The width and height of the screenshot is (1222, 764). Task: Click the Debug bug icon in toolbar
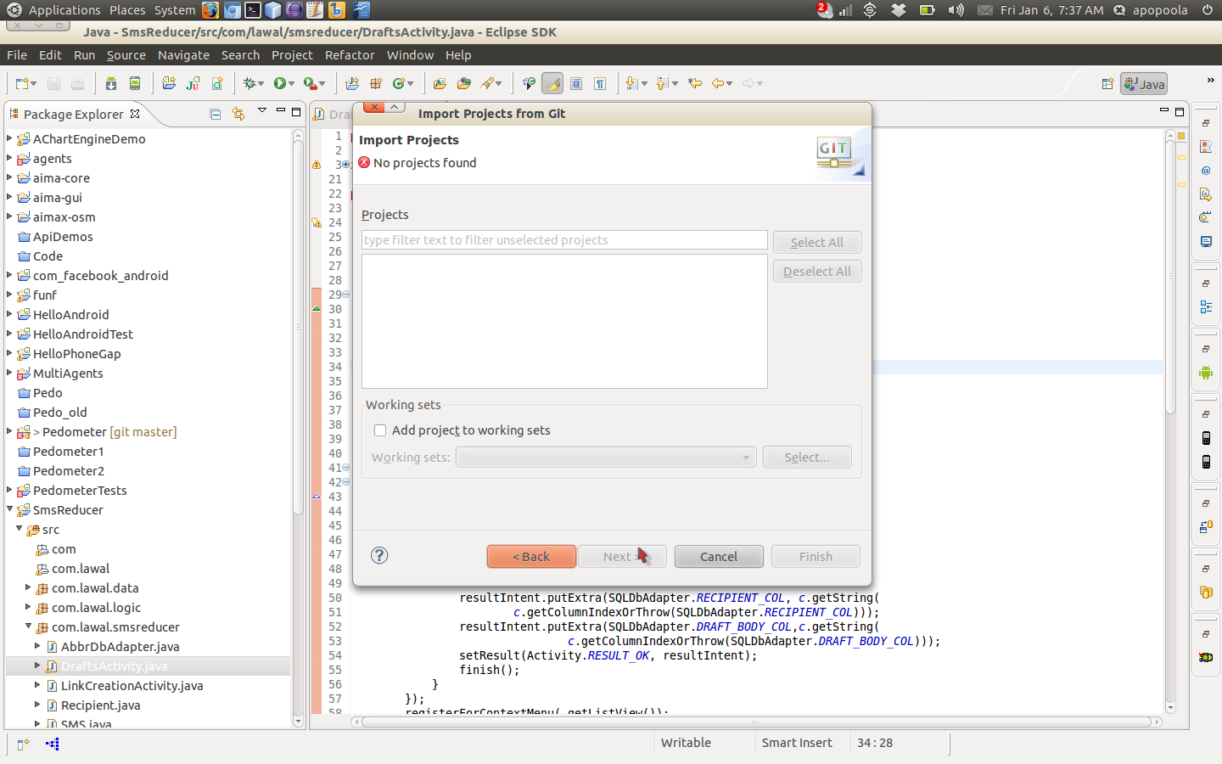pyautogui.click(x=250, y=83)
